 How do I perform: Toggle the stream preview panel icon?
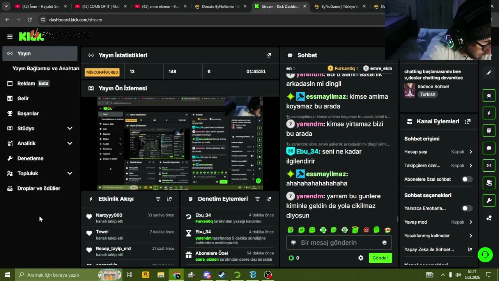click(489, 96)
